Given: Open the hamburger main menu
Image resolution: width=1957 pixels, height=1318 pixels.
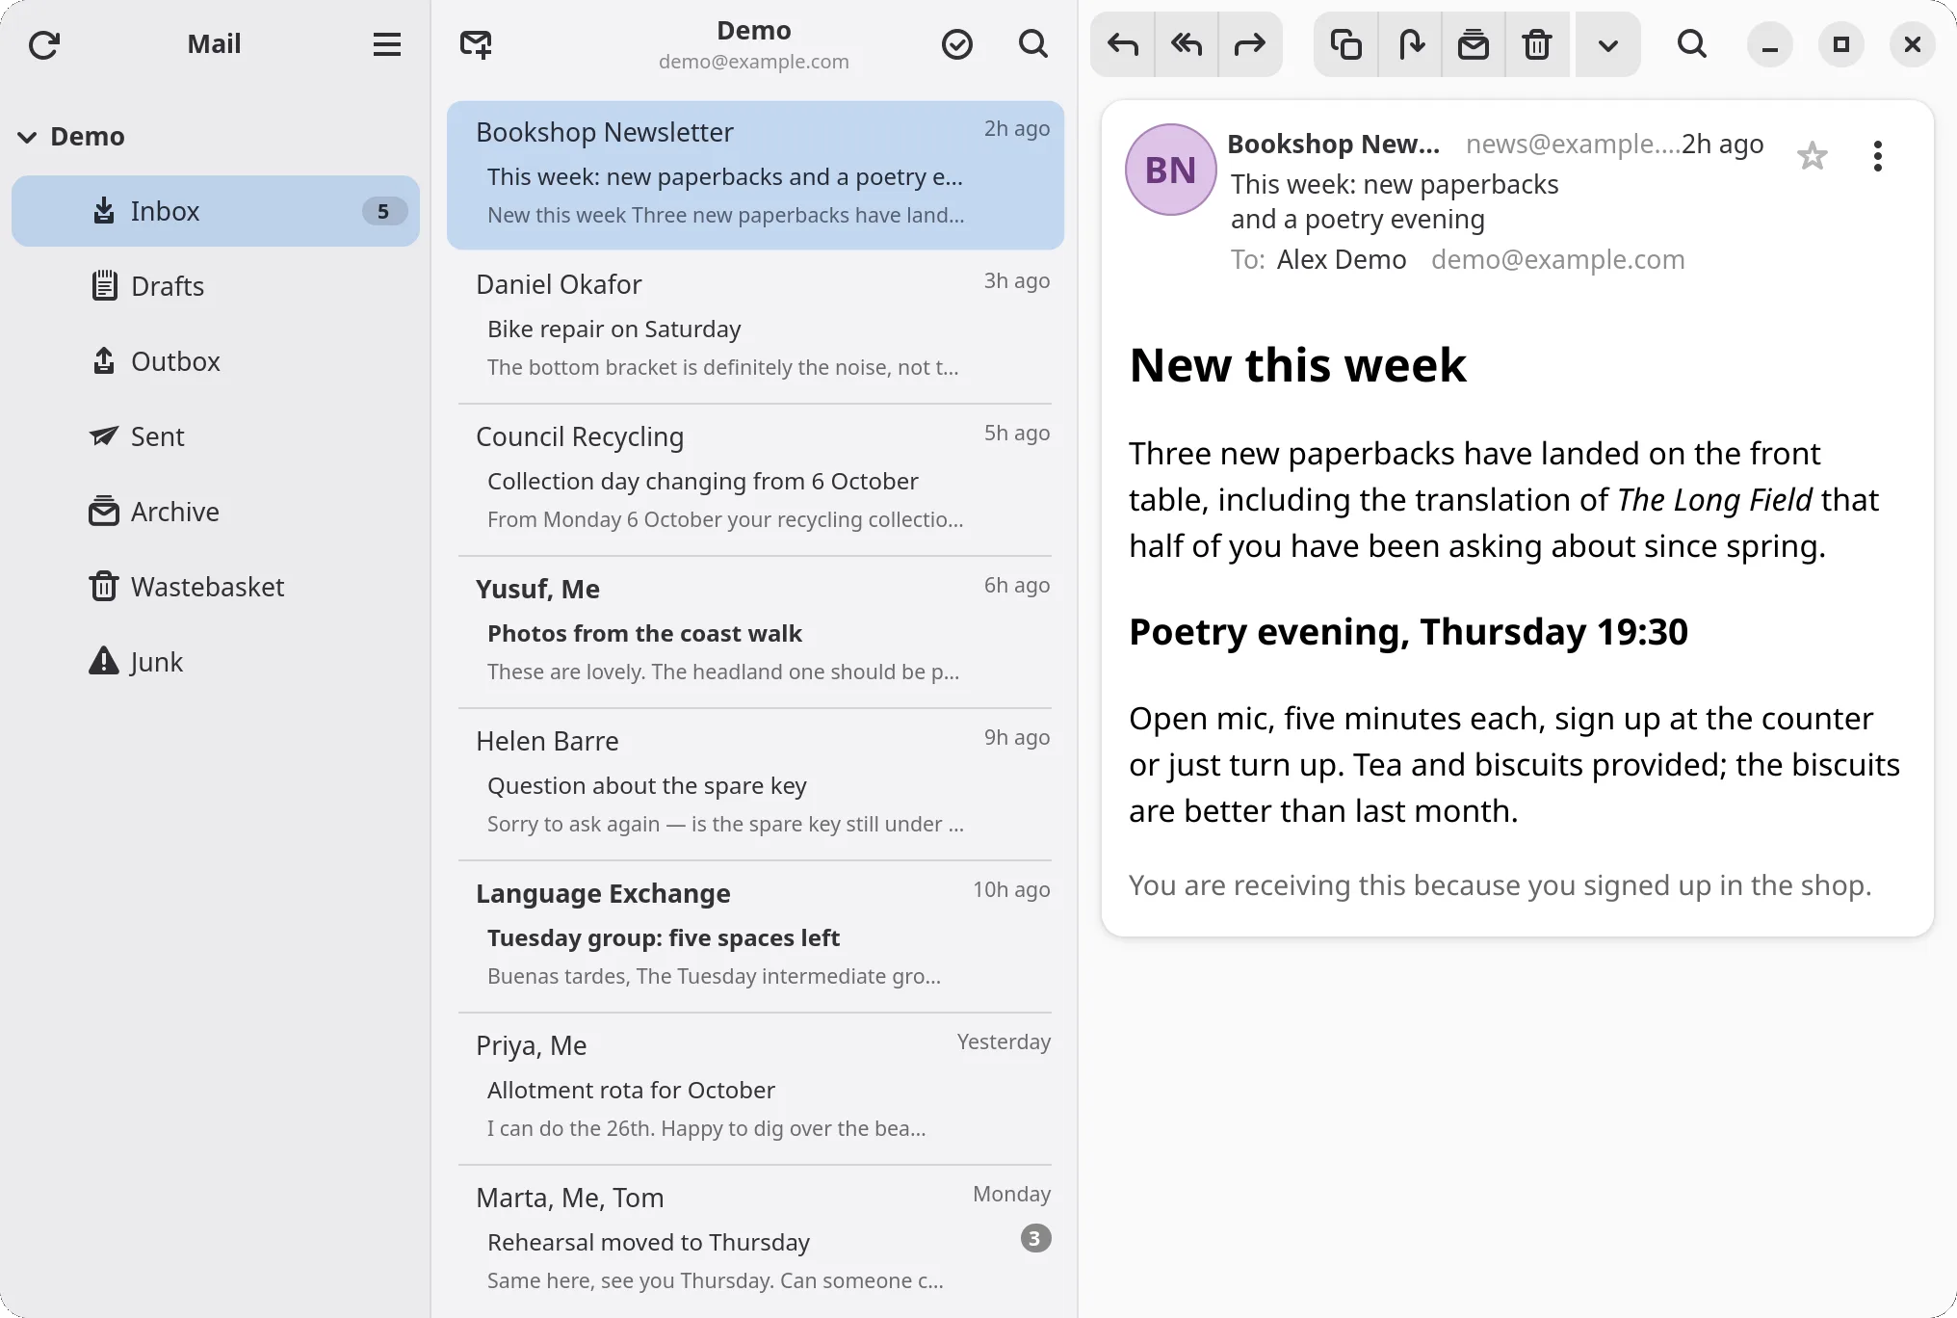Looking at the screenshot, I should tap(386, 44).
